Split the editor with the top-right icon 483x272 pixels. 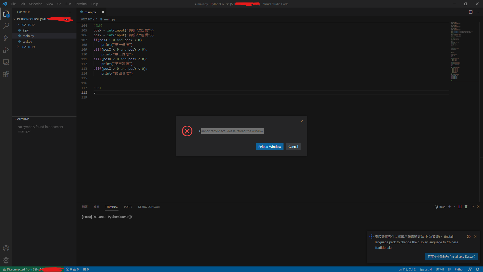click(x=471, y=12)
